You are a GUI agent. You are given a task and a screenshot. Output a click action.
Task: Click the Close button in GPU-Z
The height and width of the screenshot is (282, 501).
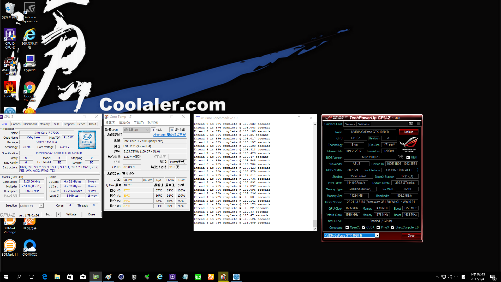411,236
